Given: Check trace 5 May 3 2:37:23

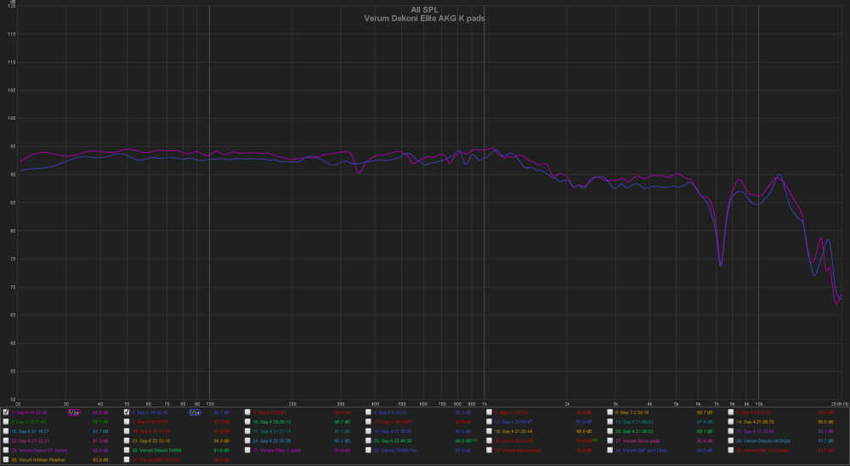Looking at the screenshot, I should pyautogui.click(x=490, y=412).
